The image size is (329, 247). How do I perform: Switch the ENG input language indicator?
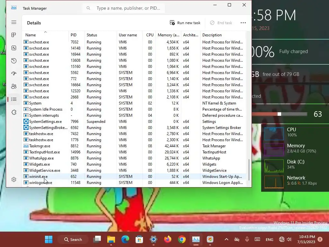(270, 239)
